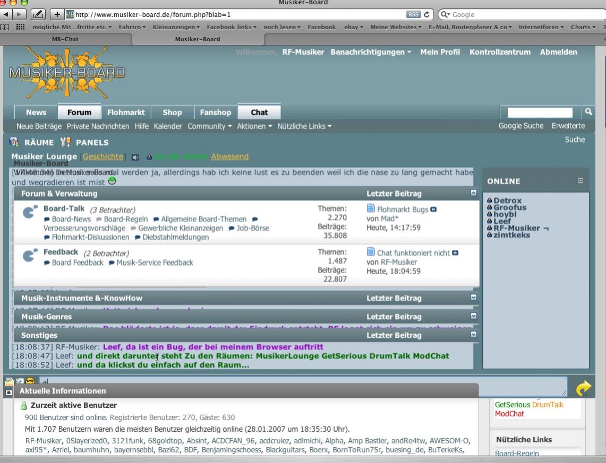Expand the Sonstiges category

473,334
